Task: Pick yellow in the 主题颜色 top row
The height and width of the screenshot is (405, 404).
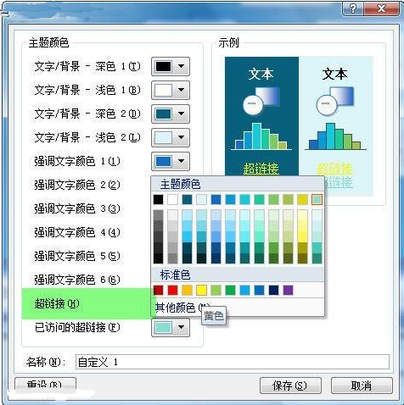Action: (x=302, y=199)
